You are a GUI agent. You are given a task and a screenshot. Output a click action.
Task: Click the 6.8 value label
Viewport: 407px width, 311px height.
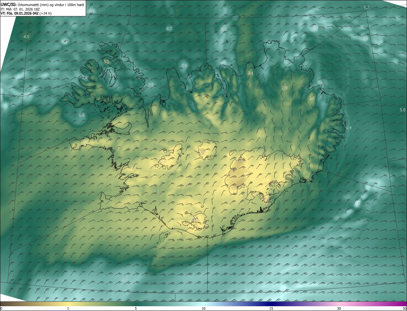82,115
